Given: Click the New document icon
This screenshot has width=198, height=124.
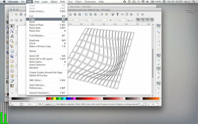Looking at the screenshot, I should (x=12, y=14).
